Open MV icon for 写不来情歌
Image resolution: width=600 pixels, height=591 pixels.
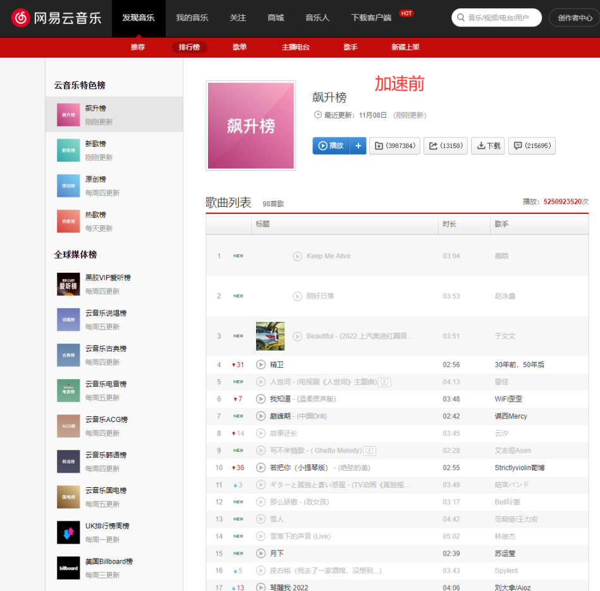(x=370, y=451)
